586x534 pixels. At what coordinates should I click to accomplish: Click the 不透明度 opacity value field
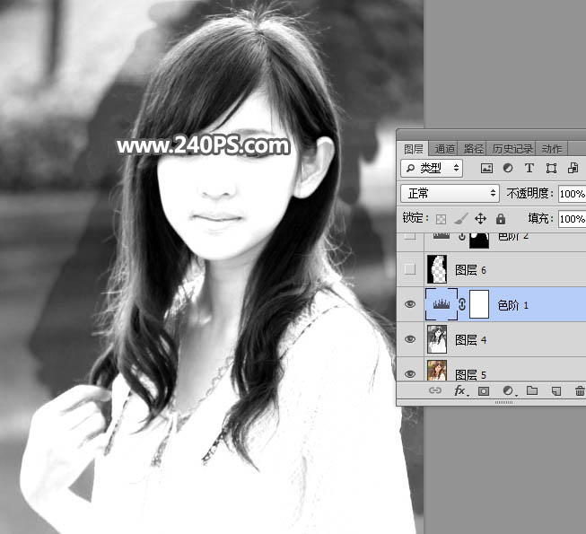point(573,194)
